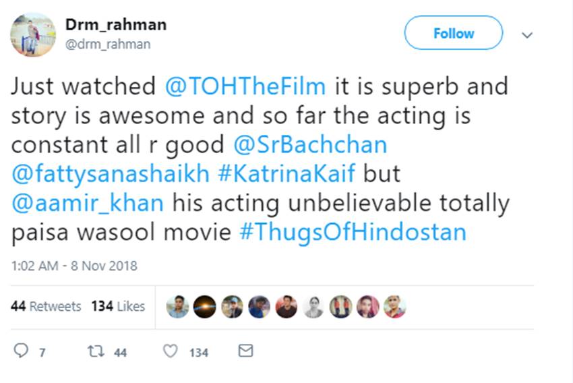Screen dimensions: 573x383
Task: Open Drm_rahman profile picture
Action: click(x=32, y=34)
